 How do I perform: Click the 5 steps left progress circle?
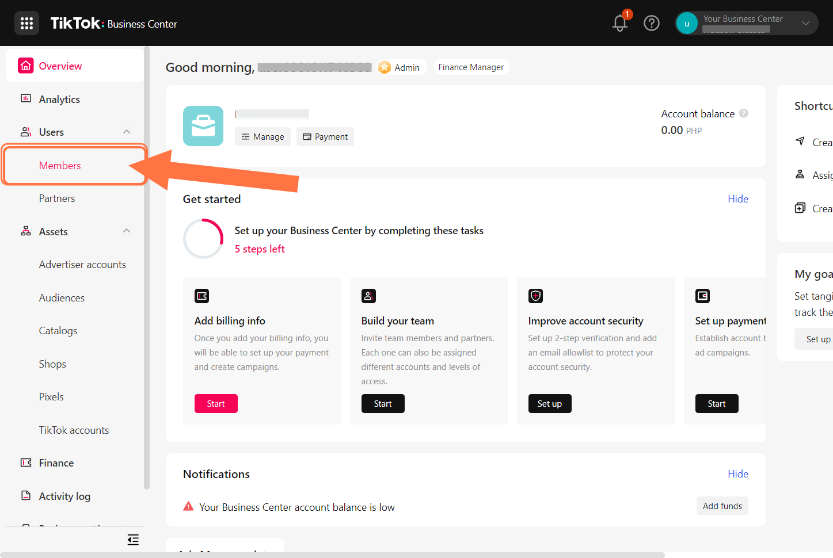203,238
